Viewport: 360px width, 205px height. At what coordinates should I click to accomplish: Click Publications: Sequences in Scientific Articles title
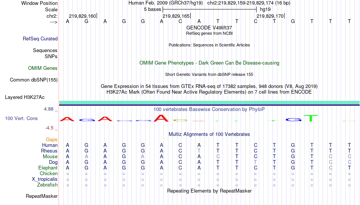209,45
